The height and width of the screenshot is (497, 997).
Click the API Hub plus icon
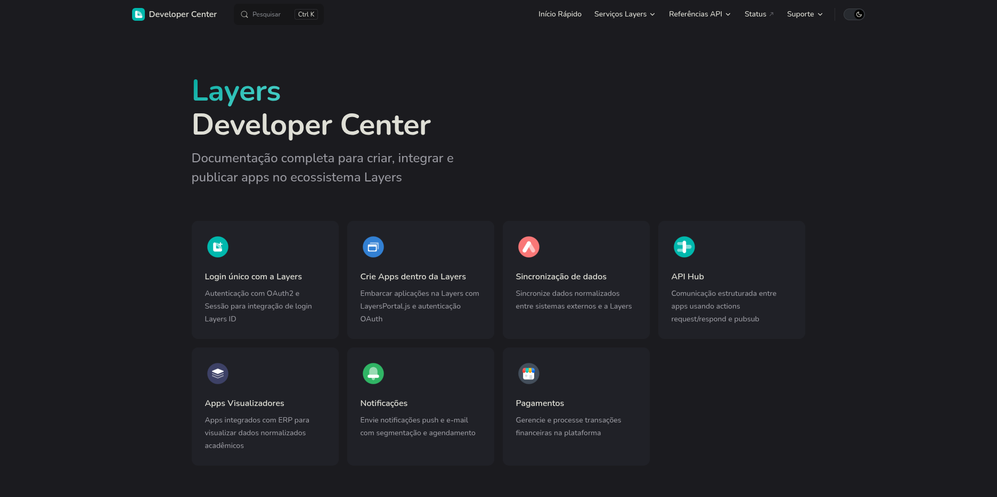684,247
